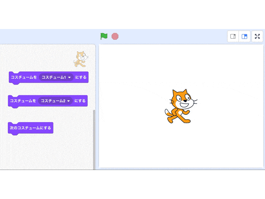Viewport: 265px width, 199px height.
Task: Click the cat sprite on the stage
Action: (181, 106)
